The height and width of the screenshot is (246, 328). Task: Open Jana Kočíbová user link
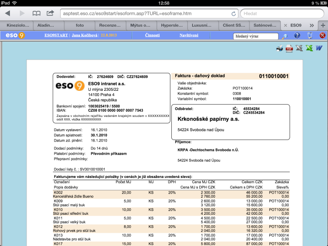[x=85, y=35]
